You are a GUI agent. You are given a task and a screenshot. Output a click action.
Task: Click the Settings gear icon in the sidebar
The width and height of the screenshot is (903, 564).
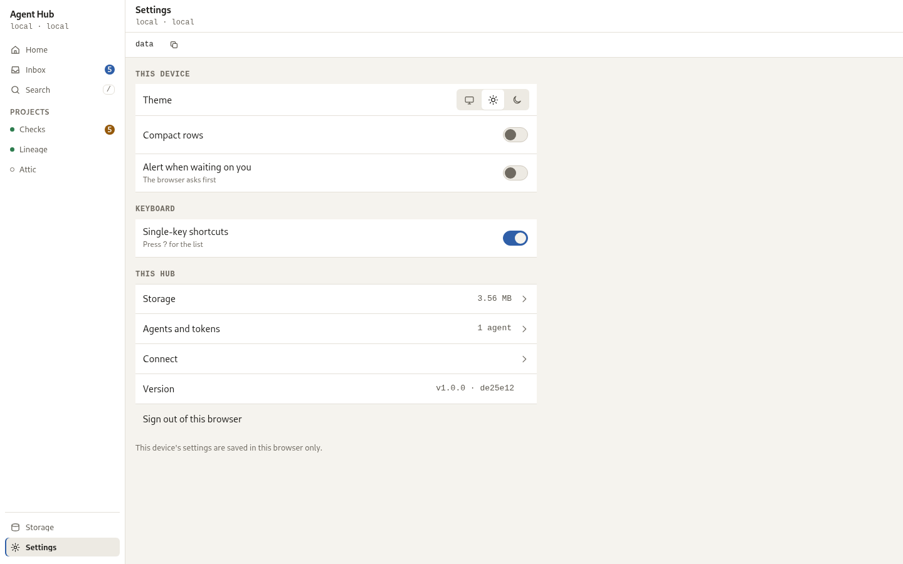(16, 548)
